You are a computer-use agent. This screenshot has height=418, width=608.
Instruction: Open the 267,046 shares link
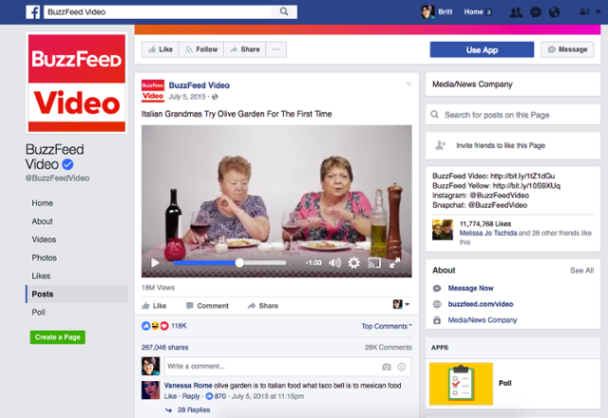164,348
